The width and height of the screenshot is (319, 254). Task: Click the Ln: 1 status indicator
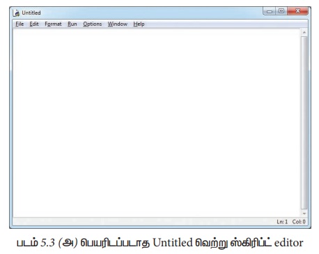282,222
